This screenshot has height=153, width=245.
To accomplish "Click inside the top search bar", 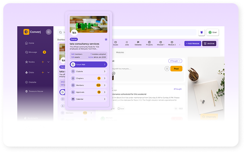I will click(127, 32).
